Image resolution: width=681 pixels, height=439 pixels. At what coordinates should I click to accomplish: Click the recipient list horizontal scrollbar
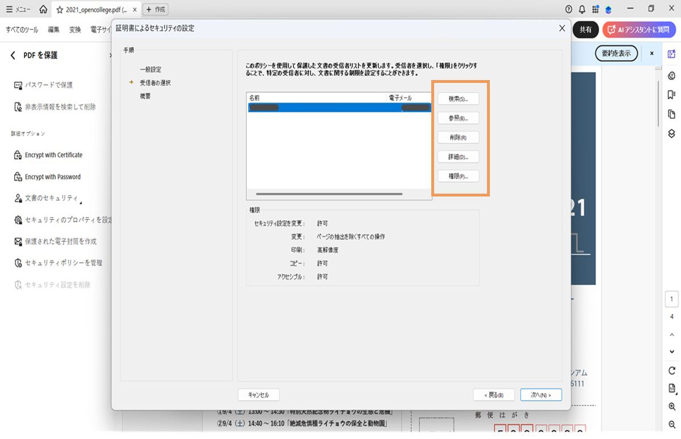(329, 194)
